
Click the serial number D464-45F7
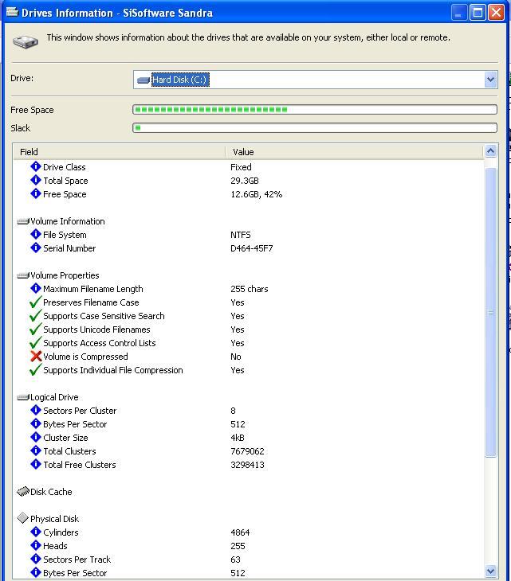click(x=252, y=248)
